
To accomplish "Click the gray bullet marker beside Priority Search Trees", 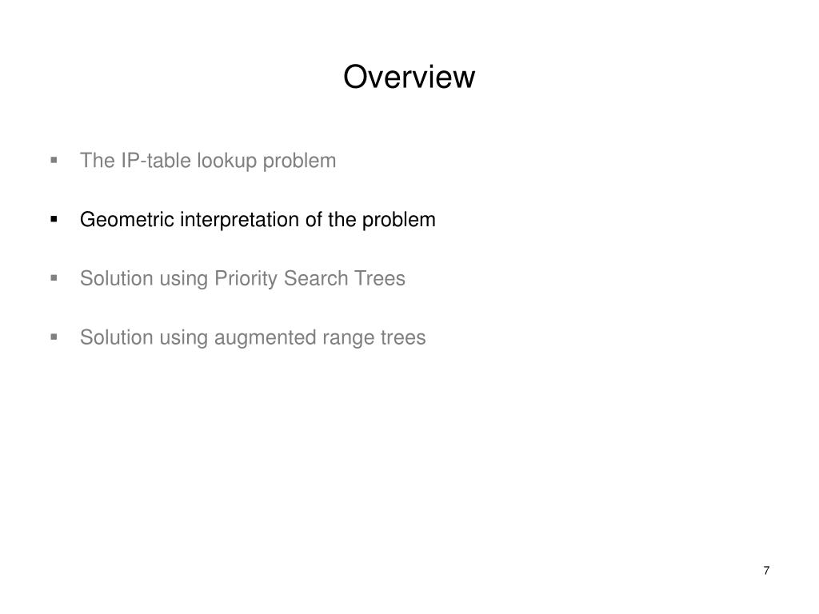I will click(x=54, y=278).
